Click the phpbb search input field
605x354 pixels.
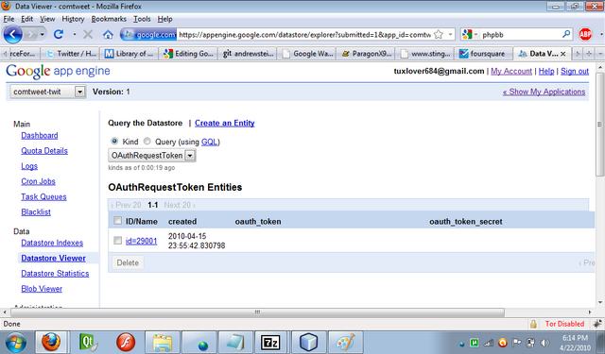[x=521, y=35]
